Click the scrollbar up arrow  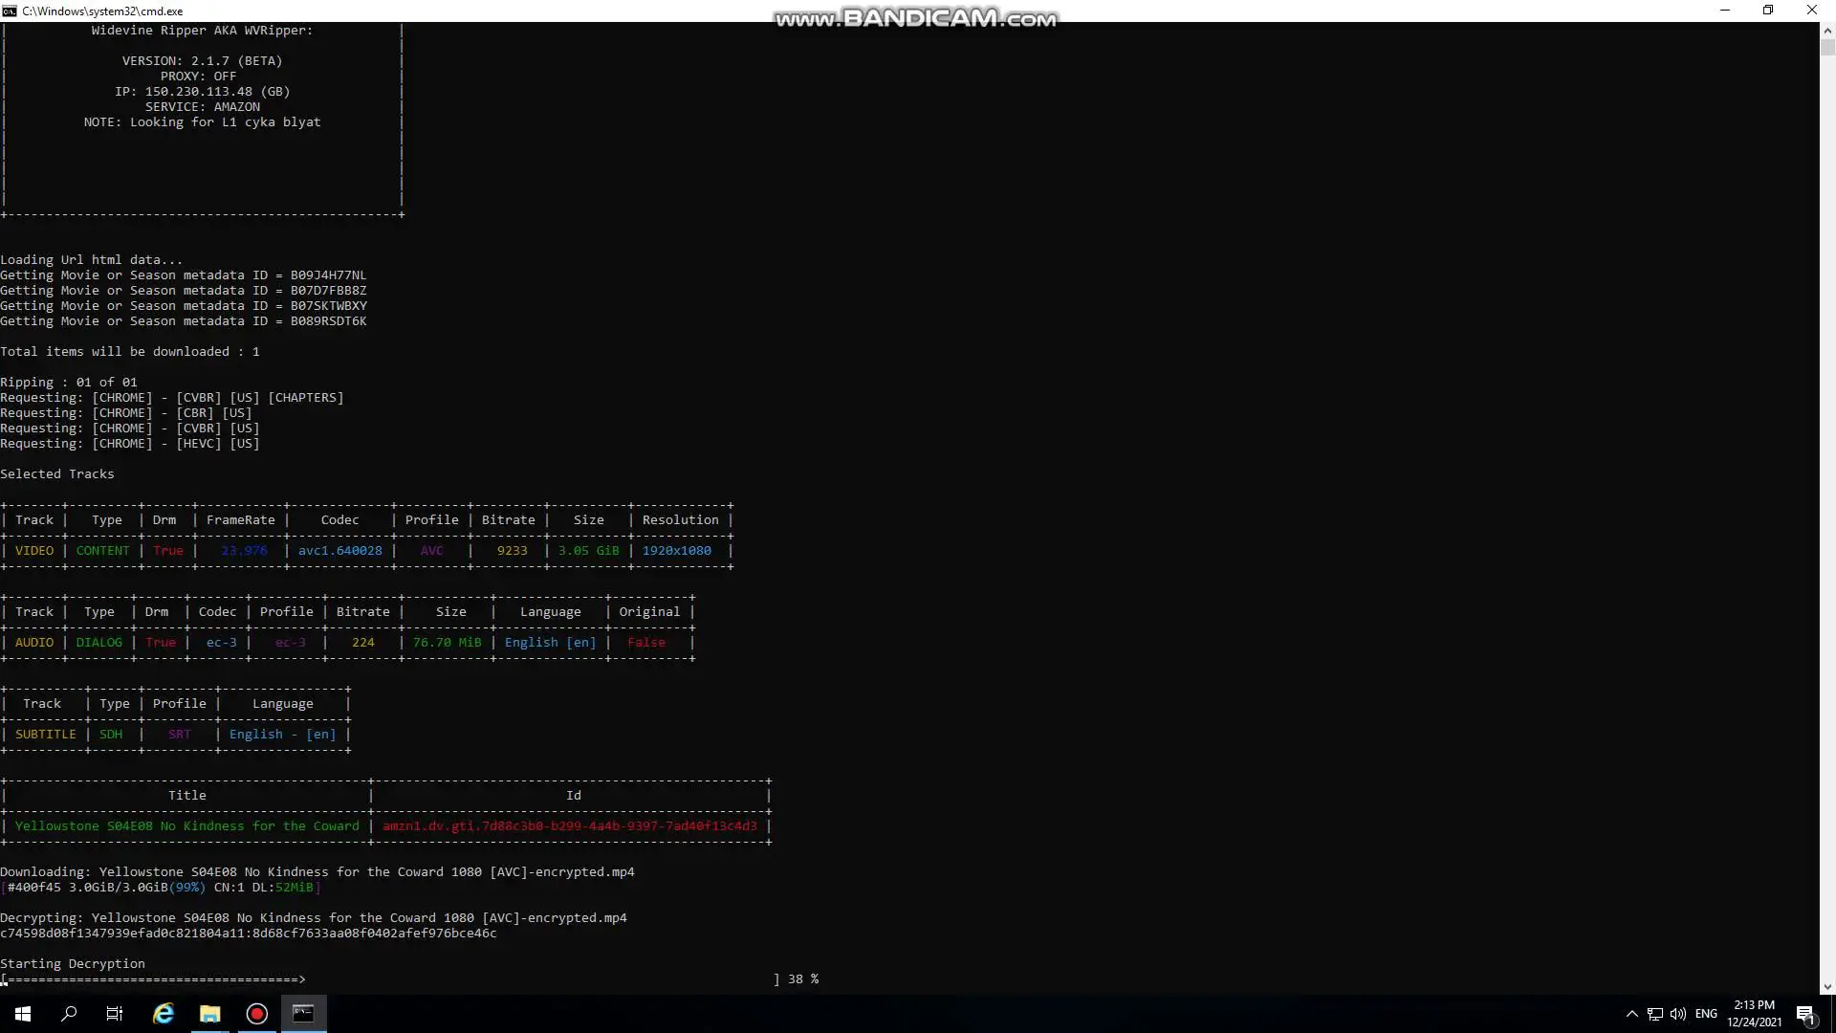click(1827, 31)
